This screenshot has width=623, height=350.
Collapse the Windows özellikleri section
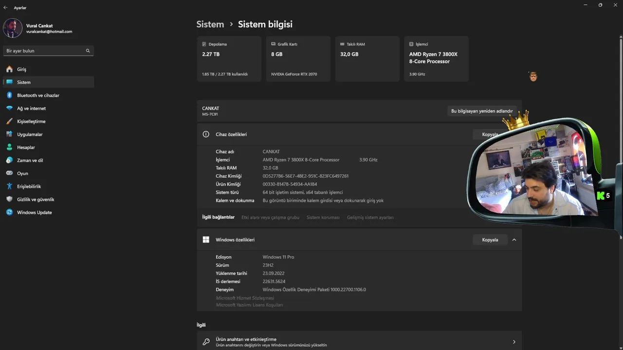[514, 240]
